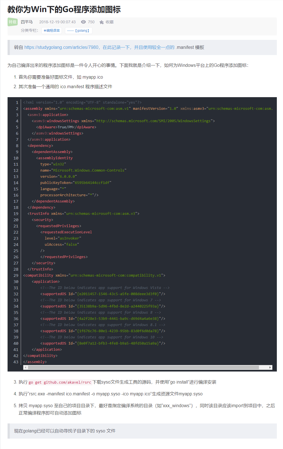The height and width of the screenshot is (449, 283).
Task: Click the green 转载 badge
Action: [13, 22]
